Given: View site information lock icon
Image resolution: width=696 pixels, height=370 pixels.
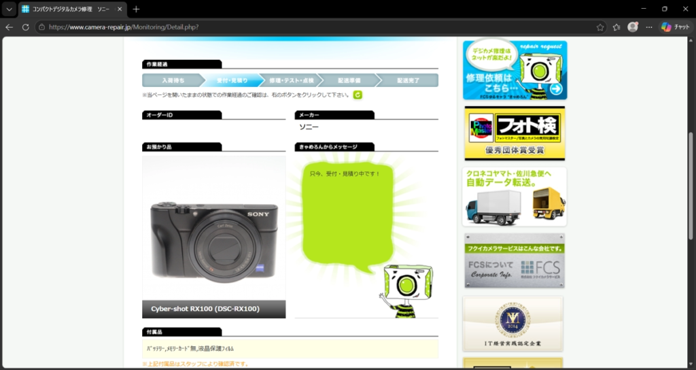Looking at the screenshot, I should (x=41, y=27).
